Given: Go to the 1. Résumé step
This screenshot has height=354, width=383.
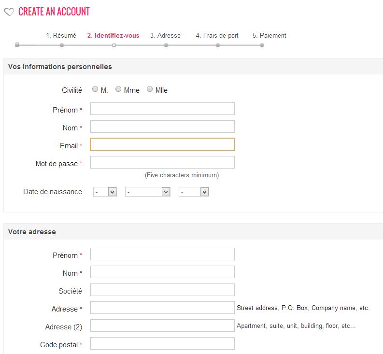Looking at the screenshot, I should [x=61, y=35].
